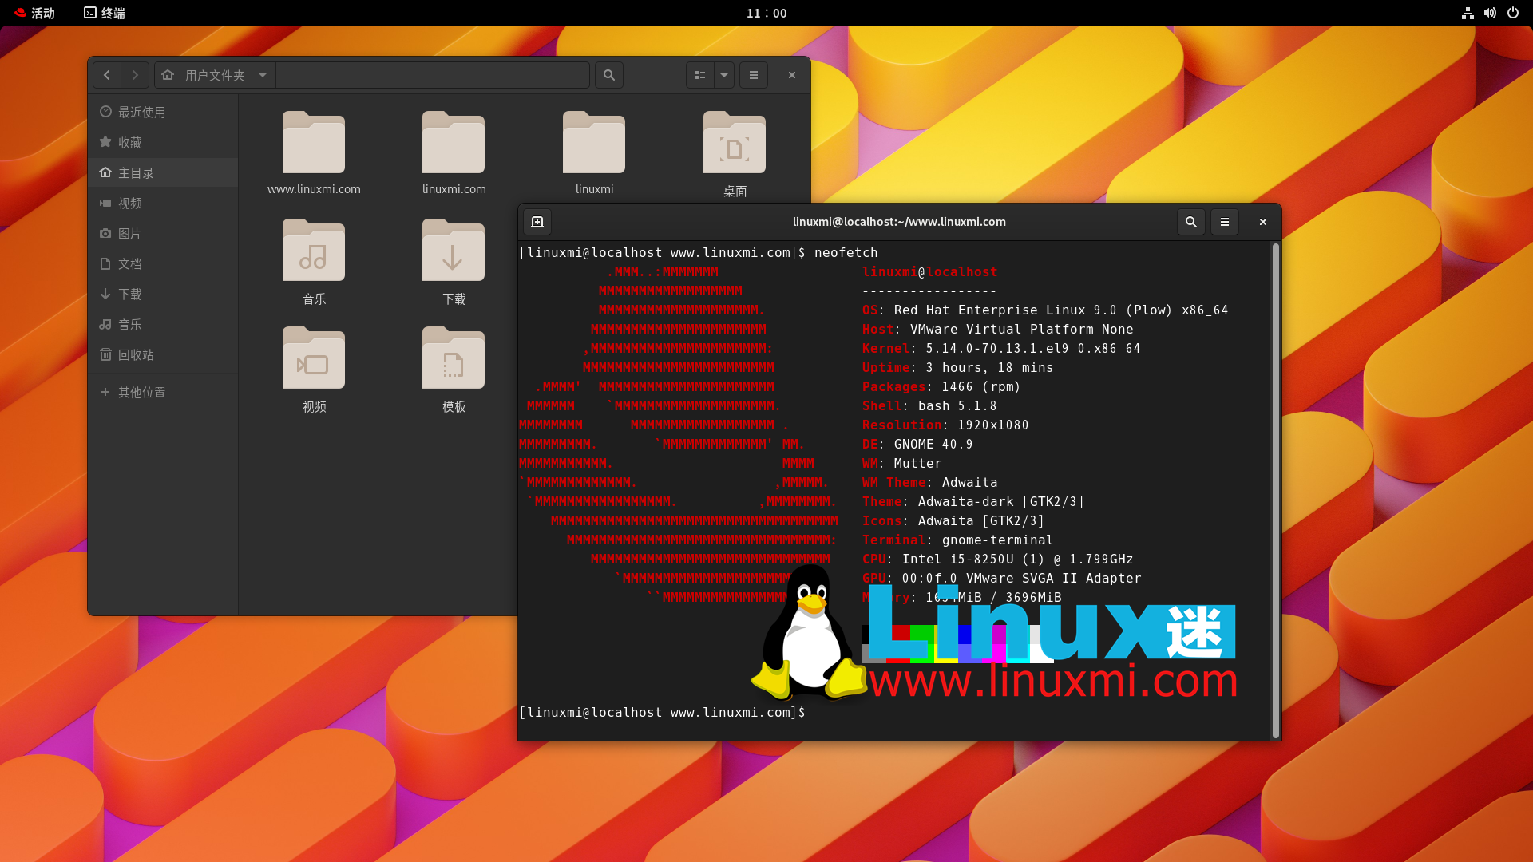This screenshot has height=862, width=1533.
Task: Click the neofetch command text
Action: pos(846,252)
